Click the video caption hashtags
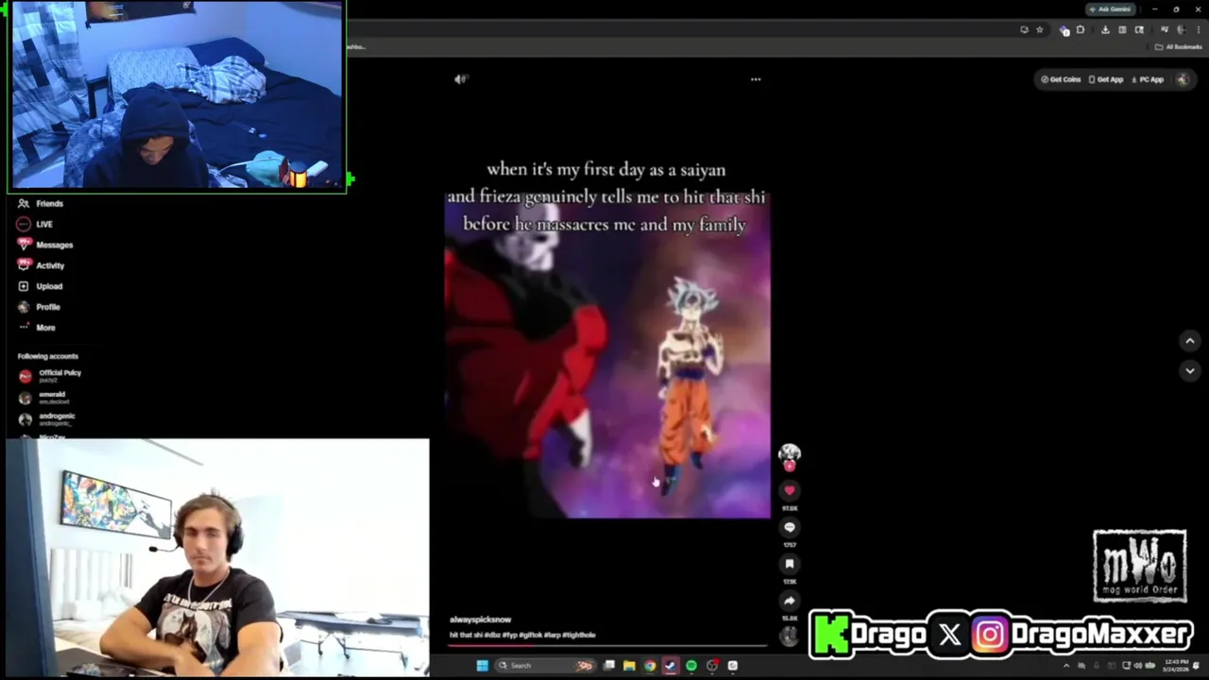Screen dimensions: 1209x680 pos(539,636)
